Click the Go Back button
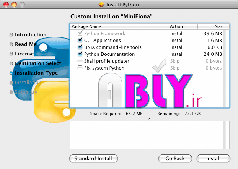Viewport: 238px width, 169px height. (x=175, y=159)
